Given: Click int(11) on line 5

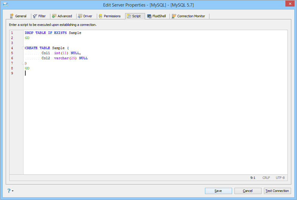Looking at the screenshot, I should tap(61, 53).
